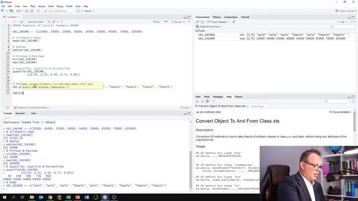Screen dimensions: 358x201
Task: Save current document from main toolbar
Action: [x=26, y=11]
